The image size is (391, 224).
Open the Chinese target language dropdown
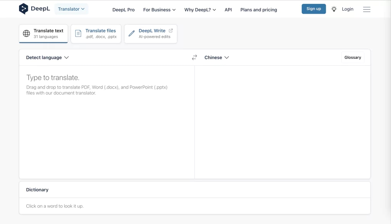[217, 58]
